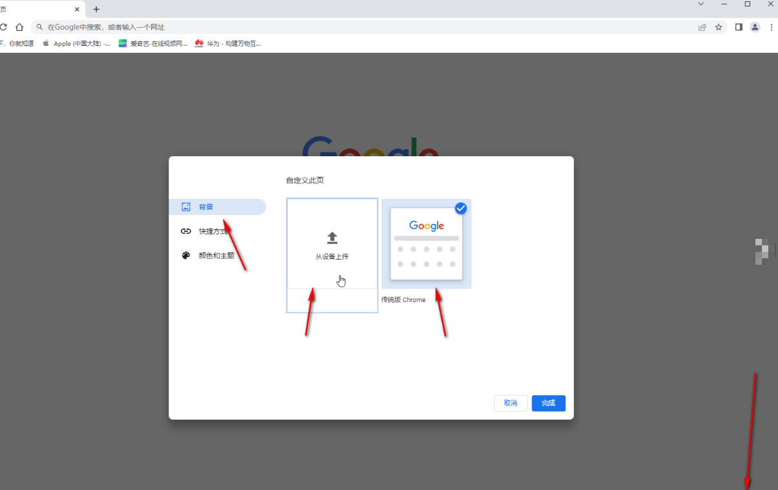Click the 完成 button
This screenshot has width=778, height=490.
point(549,403)
